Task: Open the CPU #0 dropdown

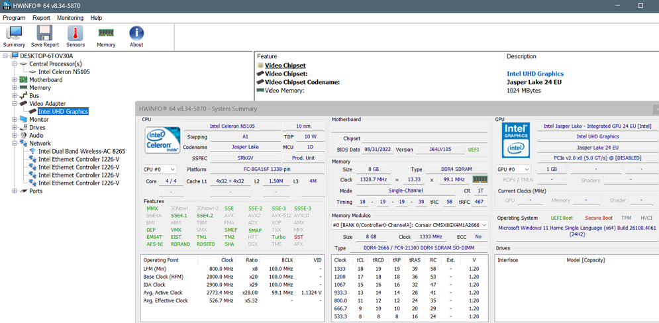Action: click(x=160, y=169)
